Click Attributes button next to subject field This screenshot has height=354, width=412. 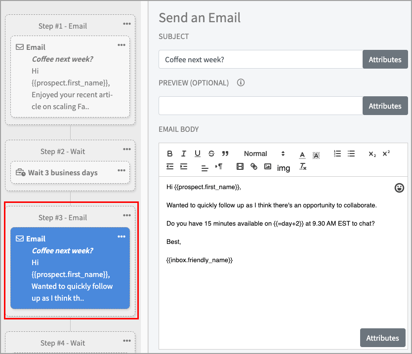[x=385, y=59]
